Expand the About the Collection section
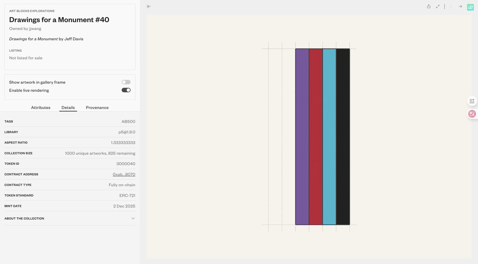 [x=70, y=218]
